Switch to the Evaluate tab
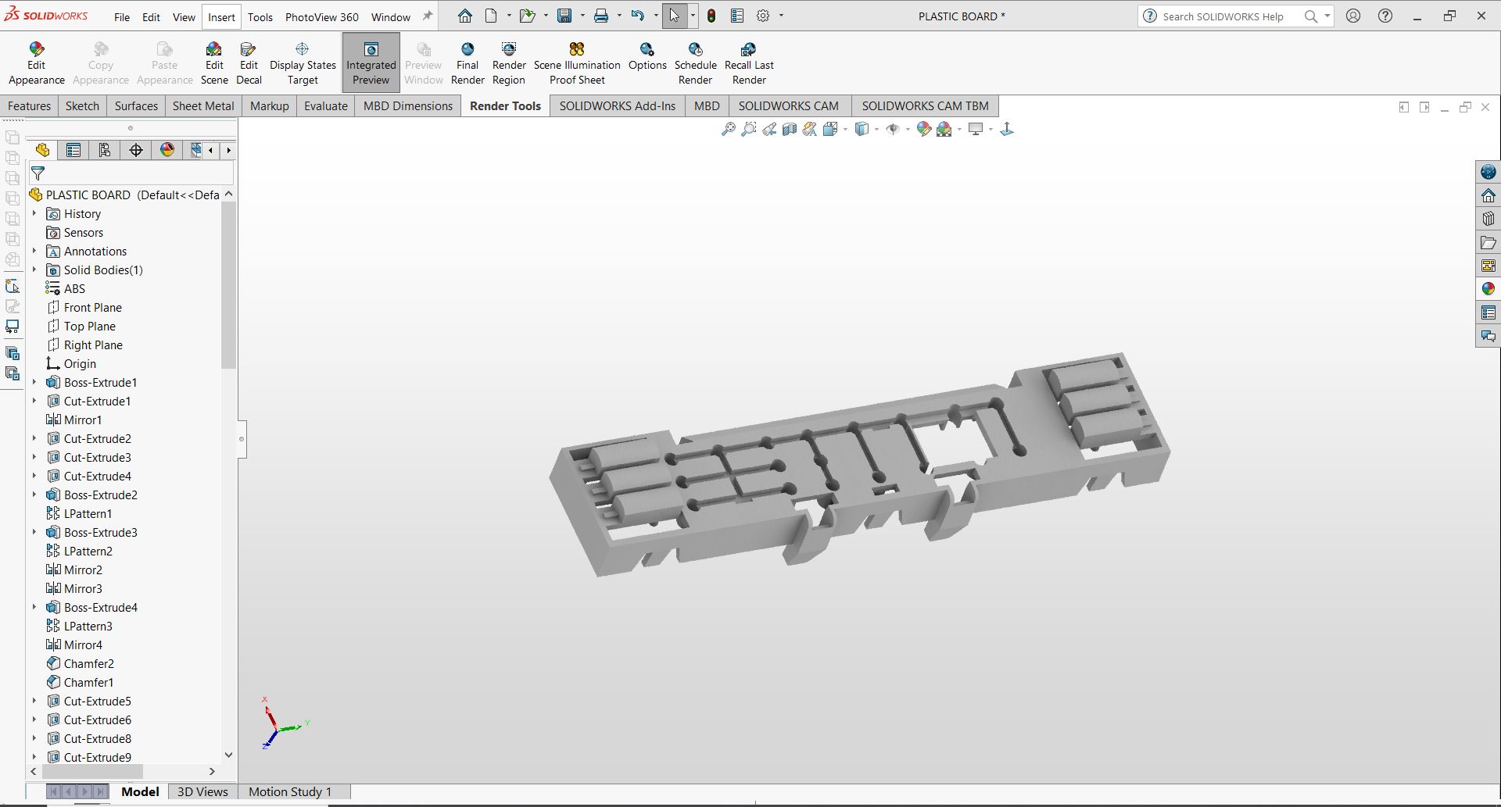Image resolution: width=1501 pixels, height=807 pixels. click(x=325, y=105)
